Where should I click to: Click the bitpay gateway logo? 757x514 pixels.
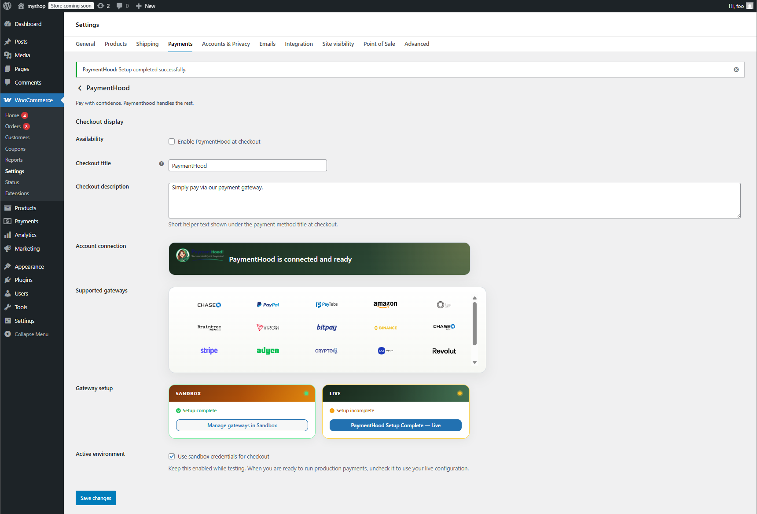pos(327,327)
